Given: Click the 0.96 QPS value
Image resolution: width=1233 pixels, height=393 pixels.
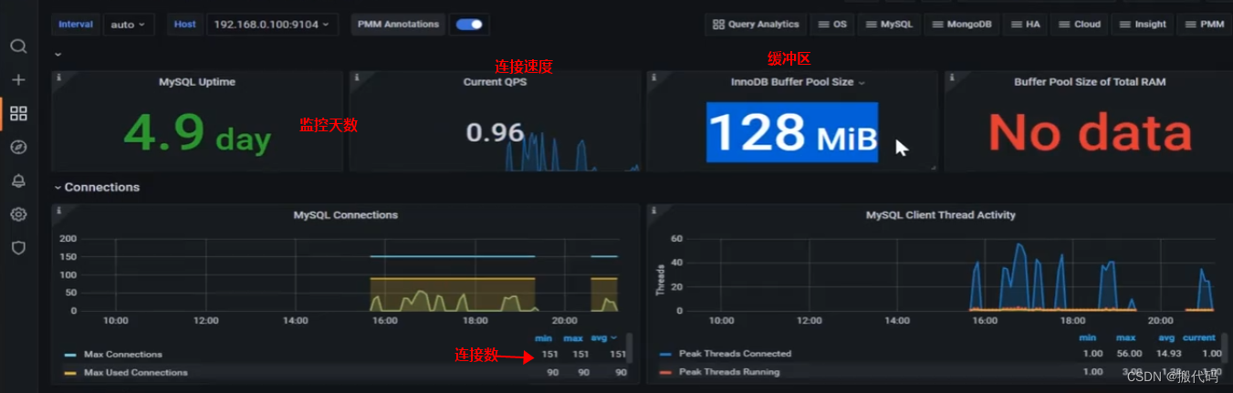Looking at the screenshot, I should (x=495, y=133).
